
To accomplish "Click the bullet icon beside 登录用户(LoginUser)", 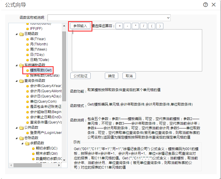I will point(28,133).
